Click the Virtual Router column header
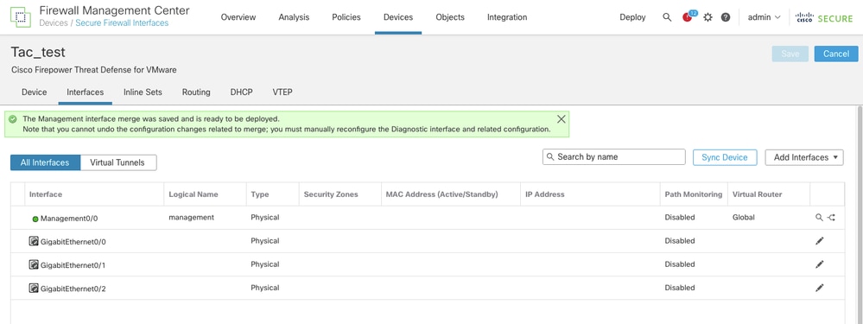This screenshot has width=863, height=324. pyautogui.click(x=758, y=194)
